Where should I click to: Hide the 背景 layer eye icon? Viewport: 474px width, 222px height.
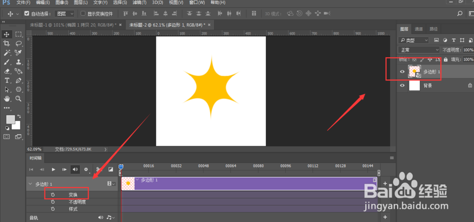tap(402, 86)
